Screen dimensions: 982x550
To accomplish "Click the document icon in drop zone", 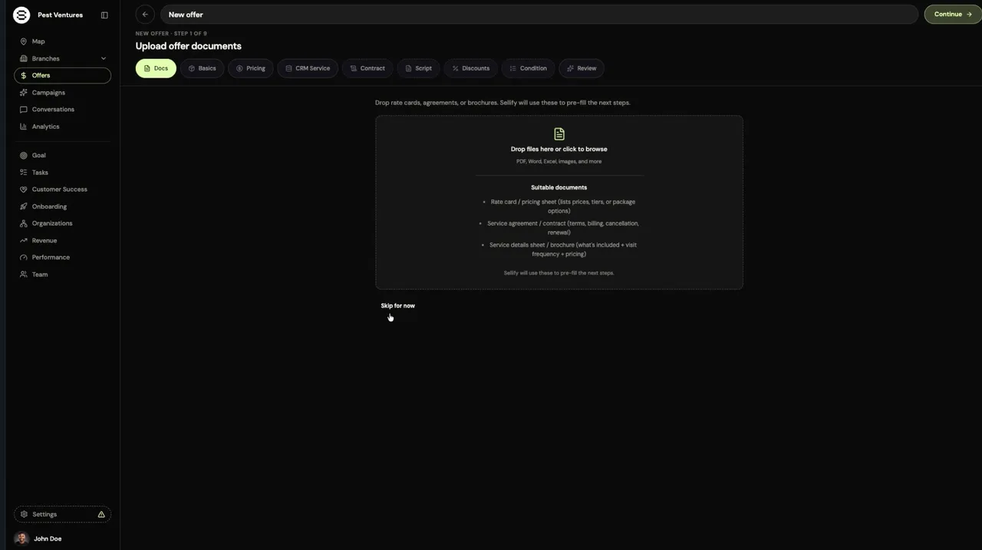I will click(x=559, y=134).
